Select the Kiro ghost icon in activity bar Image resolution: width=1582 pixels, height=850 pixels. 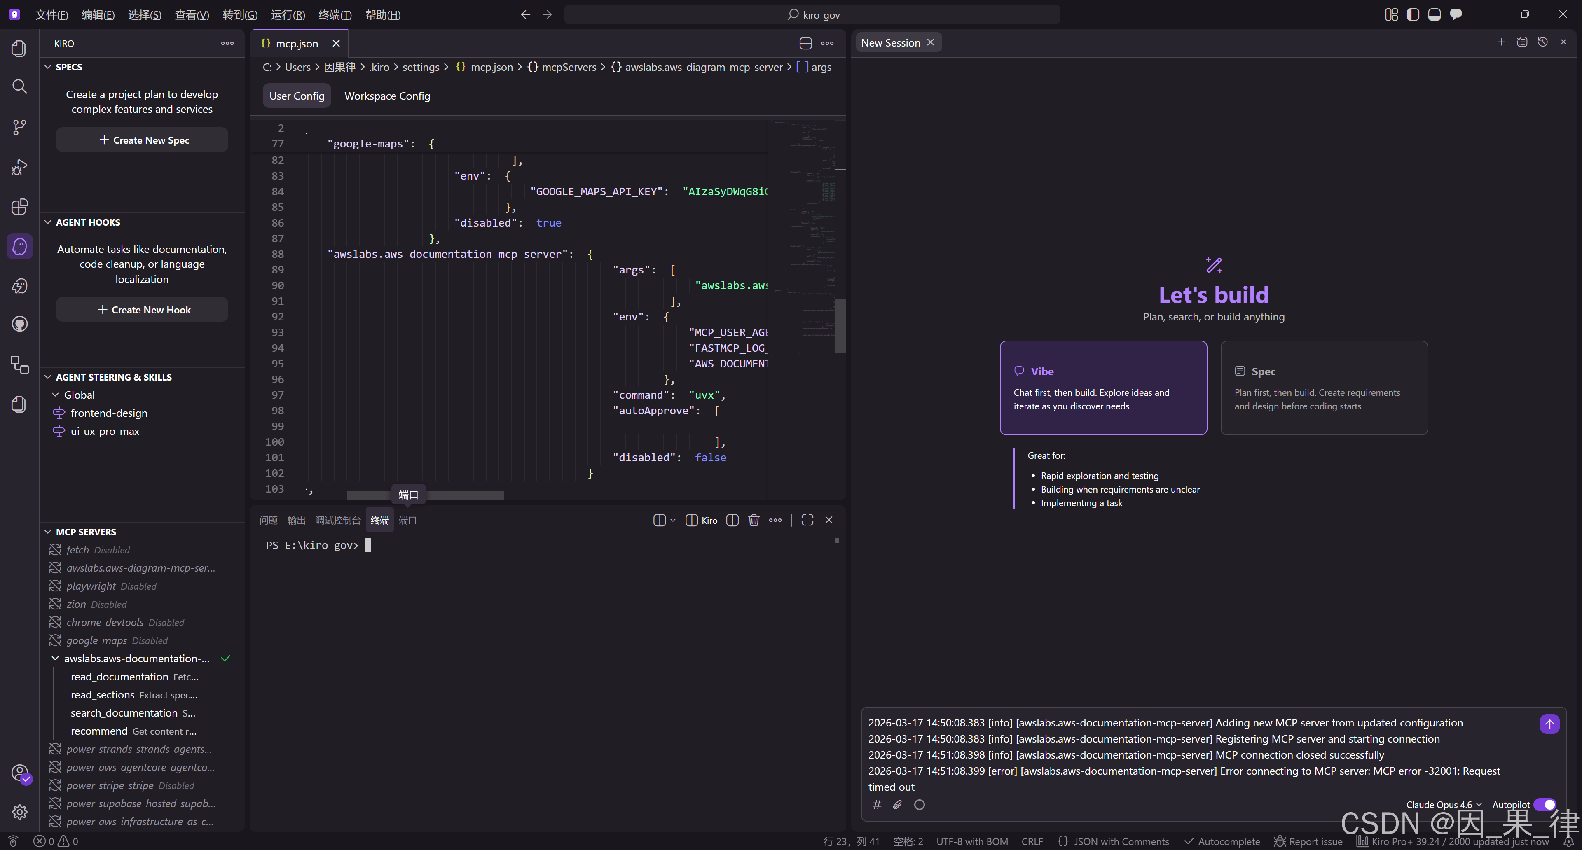point(19,247)
